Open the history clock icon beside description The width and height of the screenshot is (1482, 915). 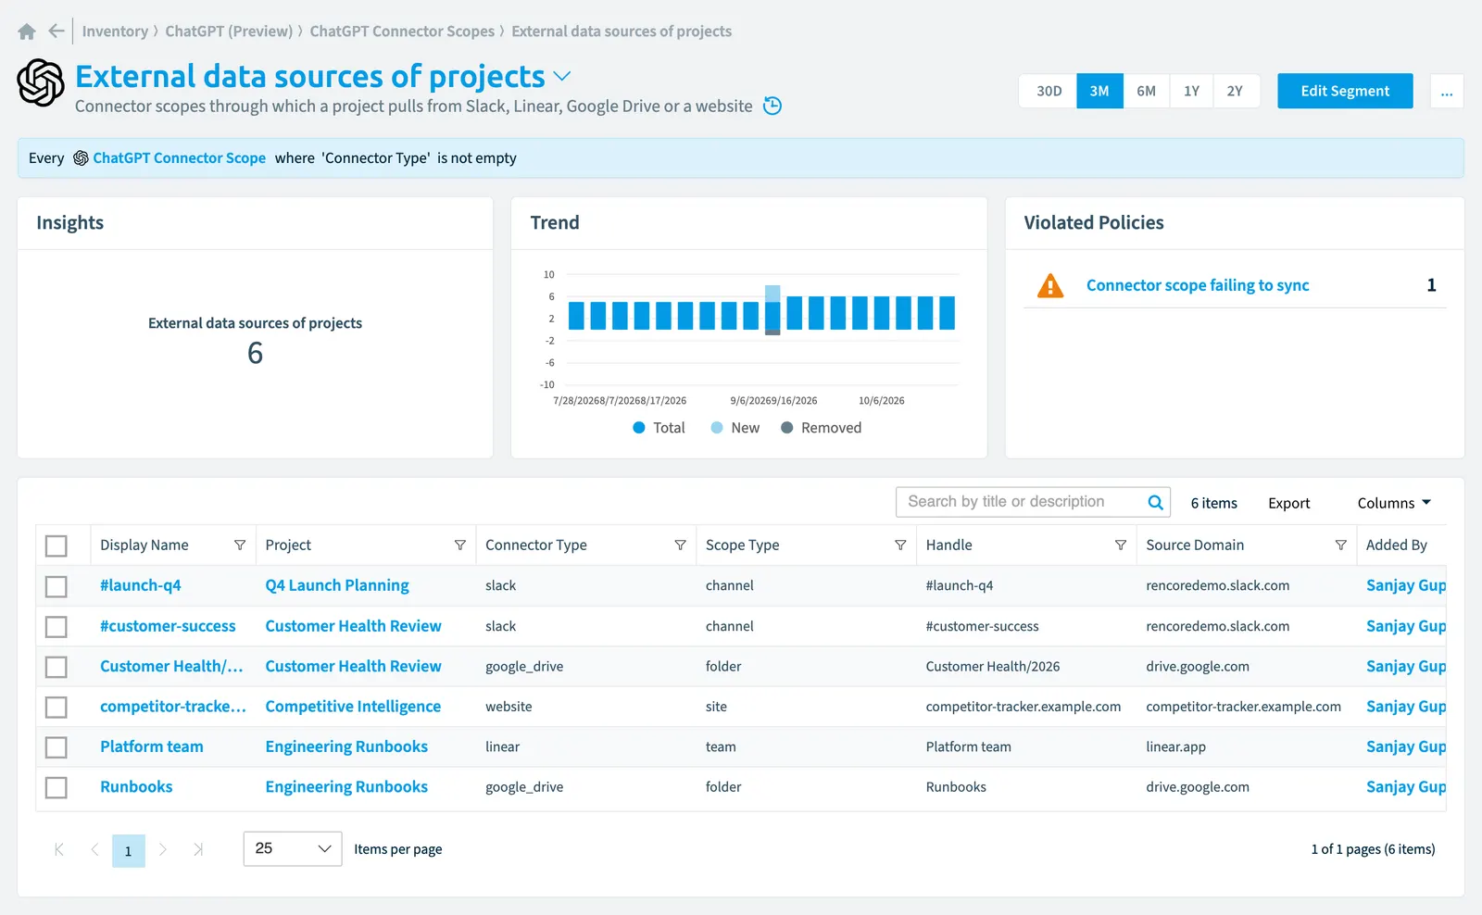(x=772, y=106)
